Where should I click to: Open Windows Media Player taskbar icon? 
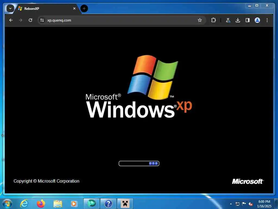(74, 204)
